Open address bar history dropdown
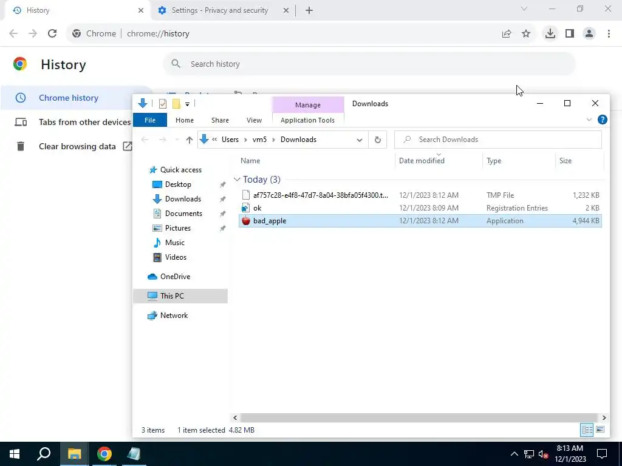 [x=360, y=140]
